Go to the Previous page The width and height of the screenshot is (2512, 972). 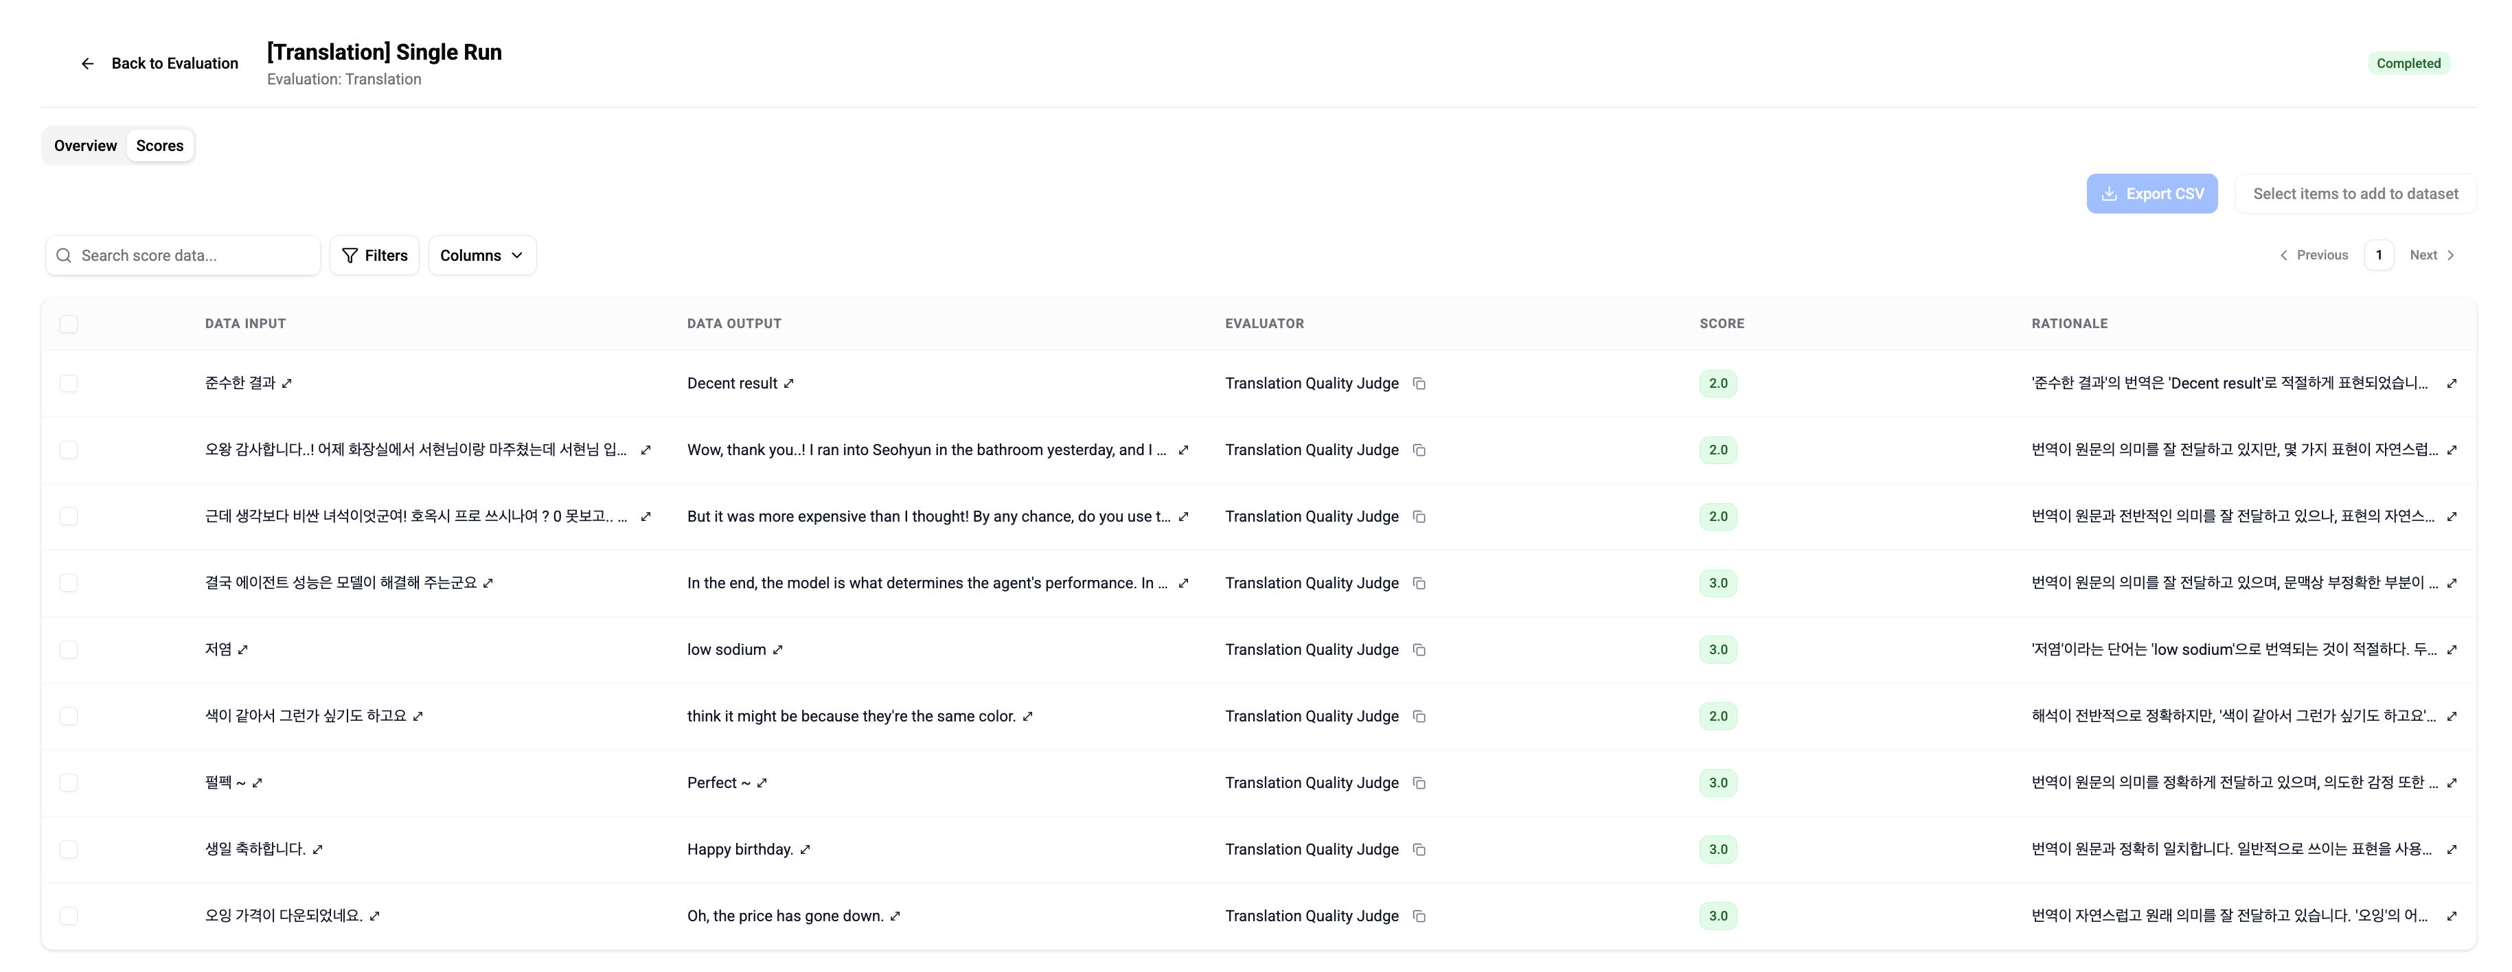coord(2314,255)
